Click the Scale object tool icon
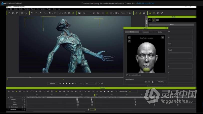 (55, 13)
